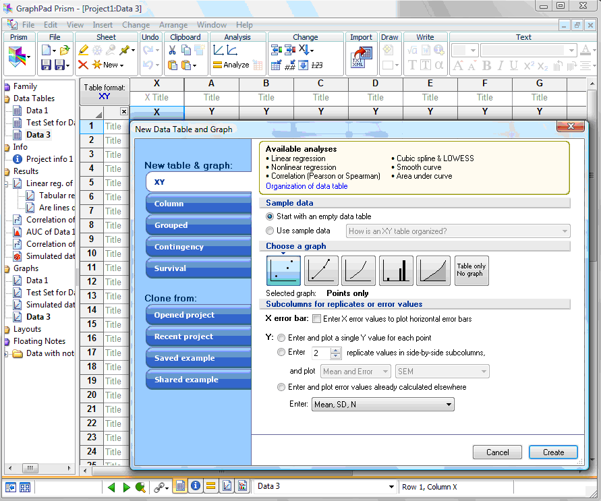Click the blue info circle icon in bottom bar
The height and width of the screenshot is (501, 601).
coord(196,486)
